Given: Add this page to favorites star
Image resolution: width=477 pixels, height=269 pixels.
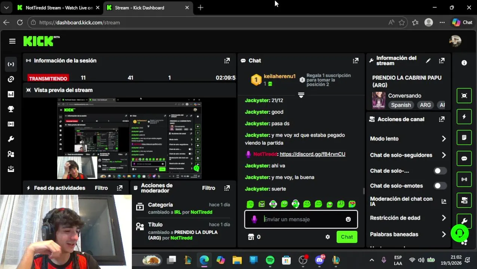Looking at the screenshot, I should 402,22.
